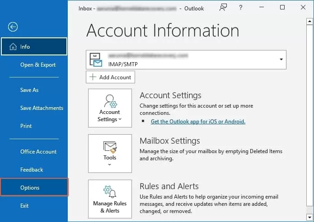Click the Account Settings person-gear icon

pyautogui.click(x=110, y=101)
